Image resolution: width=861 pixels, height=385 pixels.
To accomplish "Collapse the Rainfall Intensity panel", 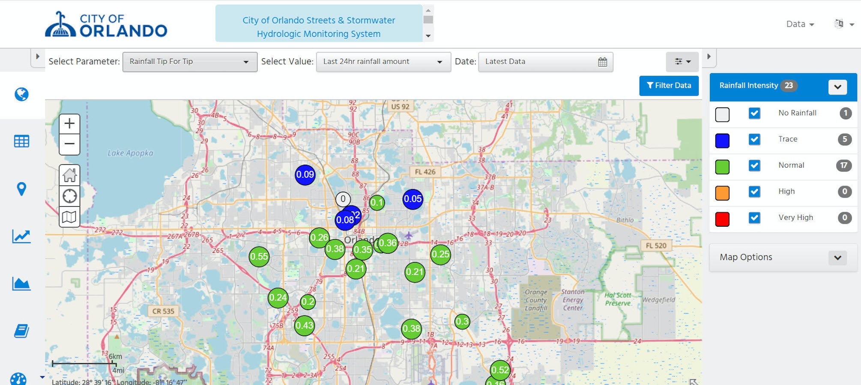I will (x=837, y=87).
